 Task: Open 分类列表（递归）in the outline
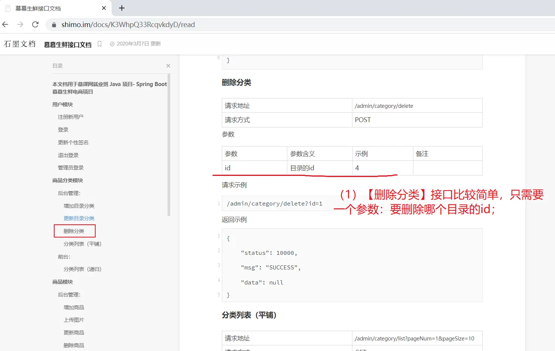point(82,269)
